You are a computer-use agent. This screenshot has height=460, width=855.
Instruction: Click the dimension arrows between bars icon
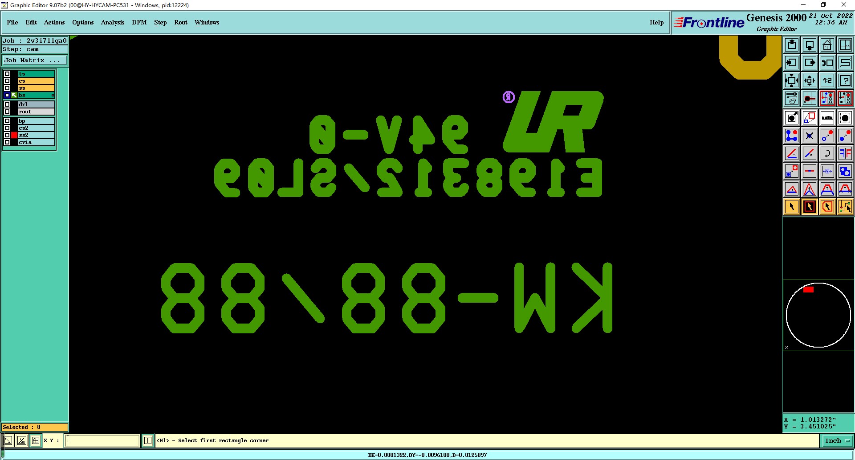[827, 171]
